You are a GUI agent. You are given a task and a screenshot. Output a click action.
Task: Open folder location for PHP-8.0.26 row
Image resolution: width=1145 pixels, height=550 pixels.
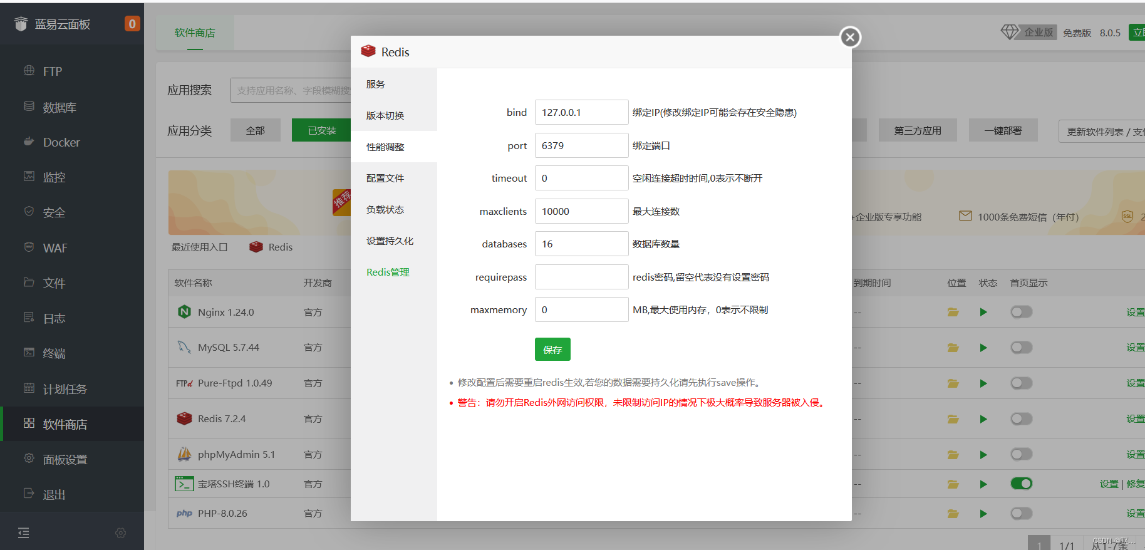pyautogui.click(x=953, y=514)
